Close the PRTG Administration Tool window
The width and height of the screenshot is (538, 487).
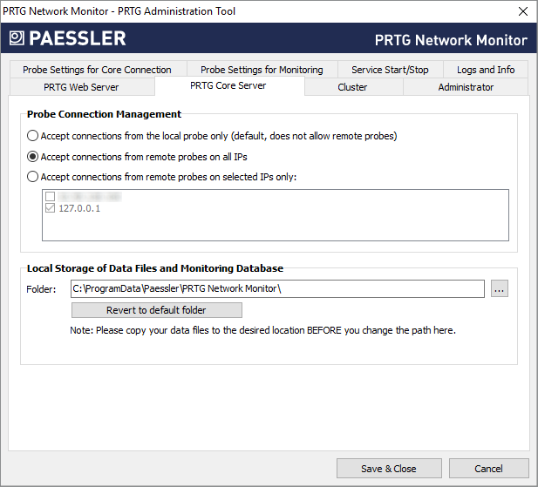(x=522, y=11)
